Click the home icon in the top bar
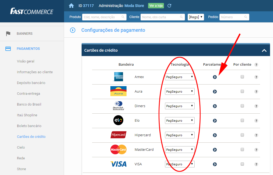Viewport: 273px width, 175px height. click(x=71, y=6)
